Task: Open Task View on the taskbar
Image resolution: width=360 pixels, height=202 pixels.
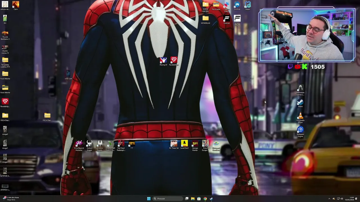Action: pos(186,199)
